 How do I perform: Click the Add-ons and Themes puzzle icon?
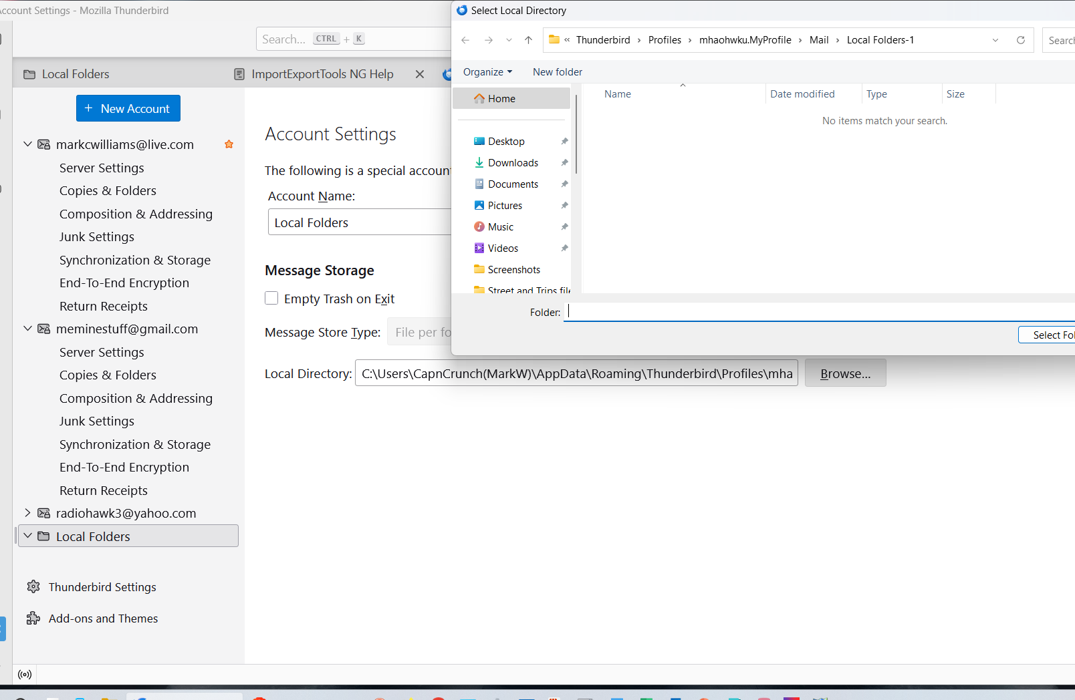point(33,619)
